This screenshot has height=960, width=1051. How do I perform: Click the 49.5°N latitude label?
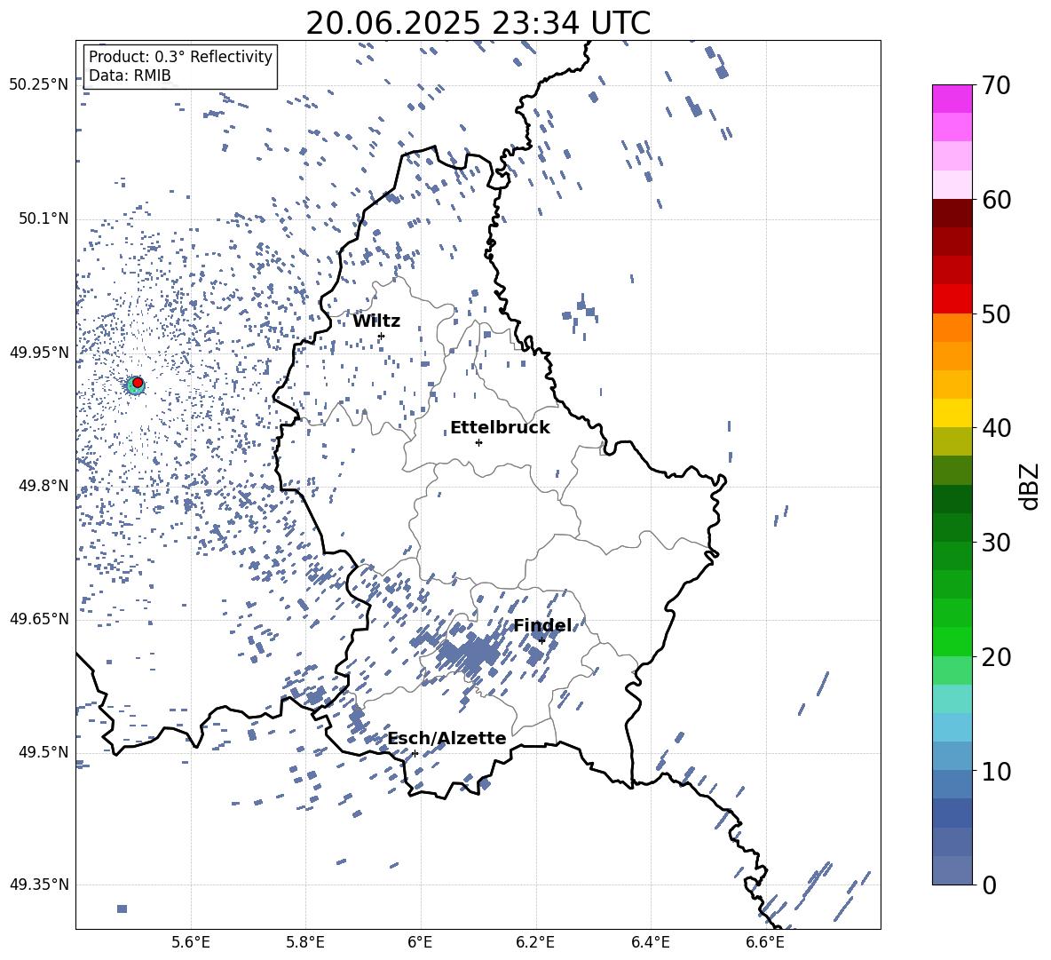(43, 752)
